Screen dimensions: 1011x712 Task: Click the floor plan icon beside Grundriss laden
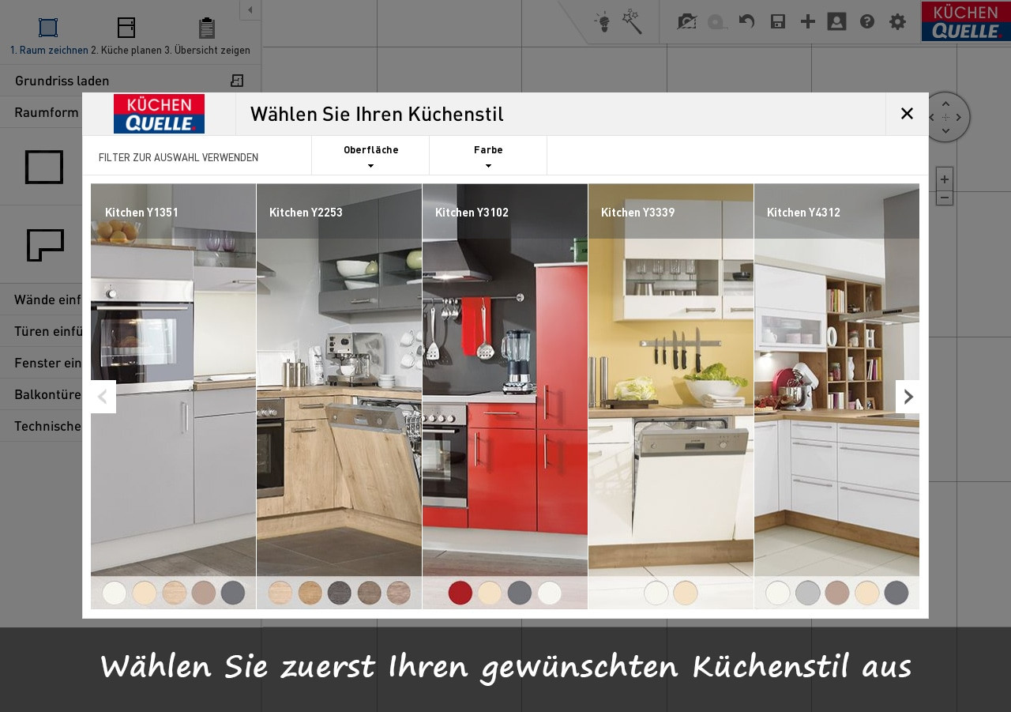coord(237,81)
